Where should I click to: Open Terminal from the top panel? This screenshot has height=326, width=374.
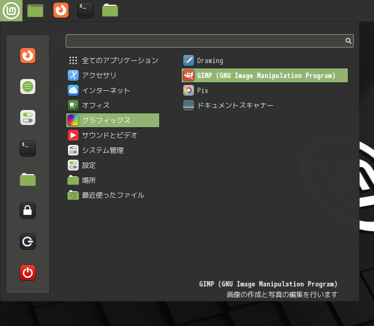coord(85,10)
